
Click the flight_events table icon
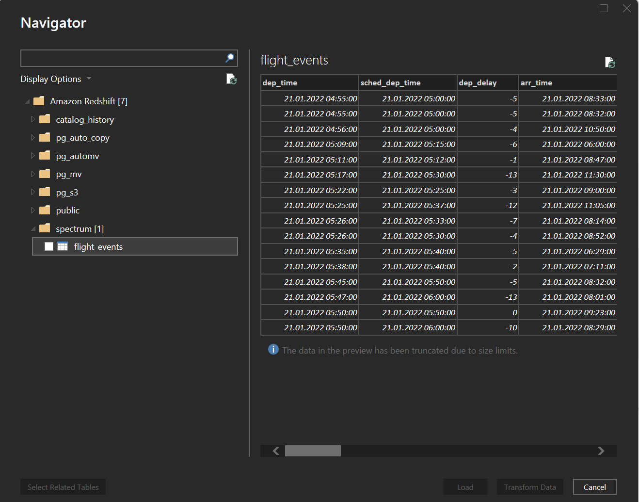63,246
